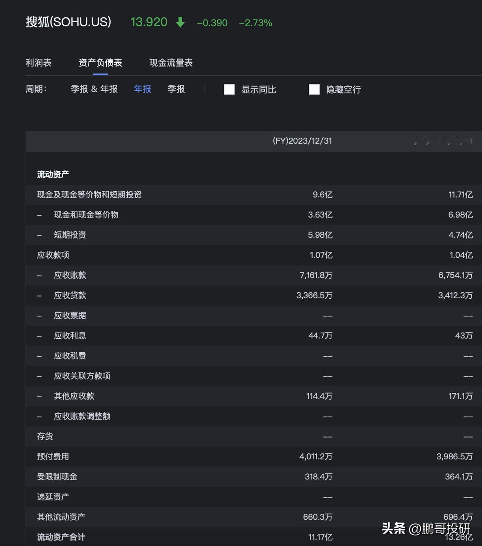Click the 3,412.3万 value
Viewport: 482px width, 546px height.
(x=456, y=295)
